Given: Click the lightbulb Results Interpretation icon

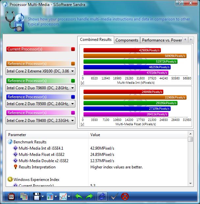Looking at the screenshot, I should click(x=15, y=167).
